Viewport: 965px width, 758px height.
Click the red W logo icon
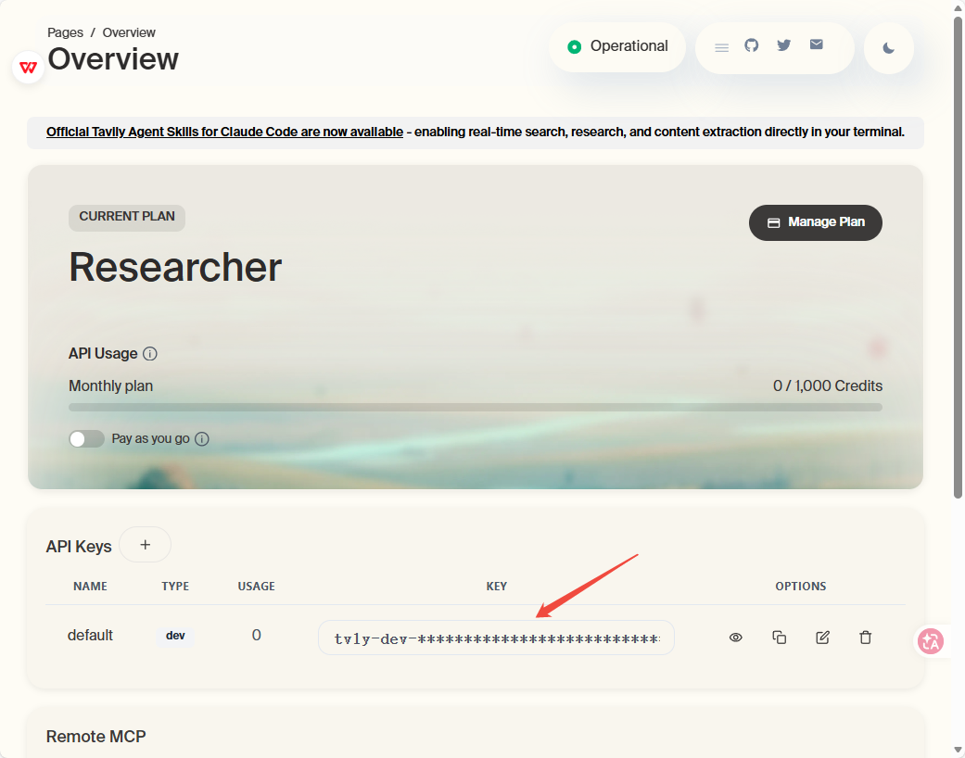[x=29, y=67]
